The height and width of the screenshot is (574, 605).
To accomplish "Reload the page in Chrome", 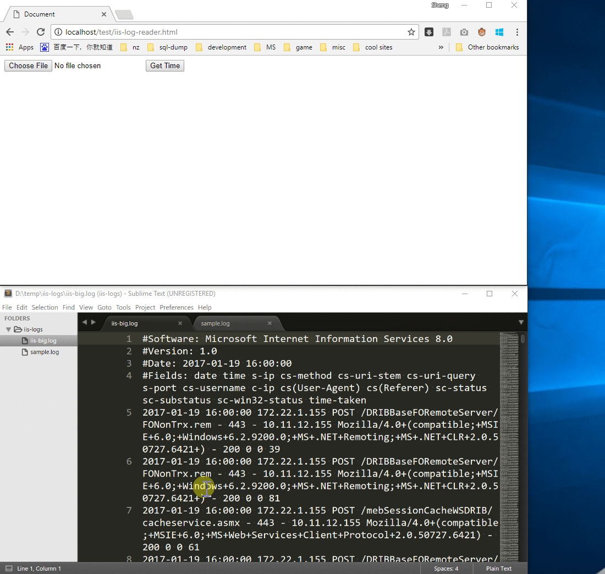I will coord(40,32).
